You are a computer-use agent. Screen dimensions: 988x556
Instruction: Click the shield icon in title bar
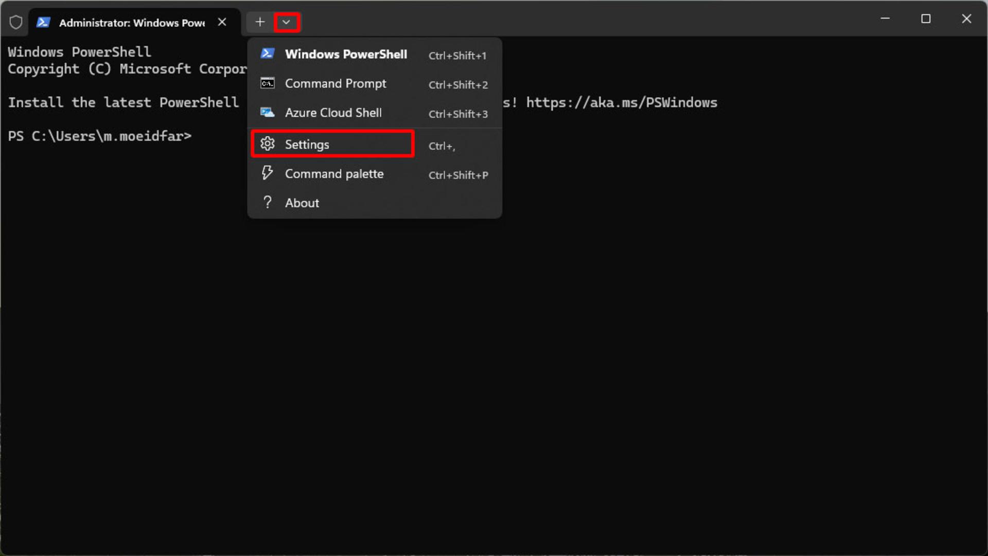pos(16,22)
